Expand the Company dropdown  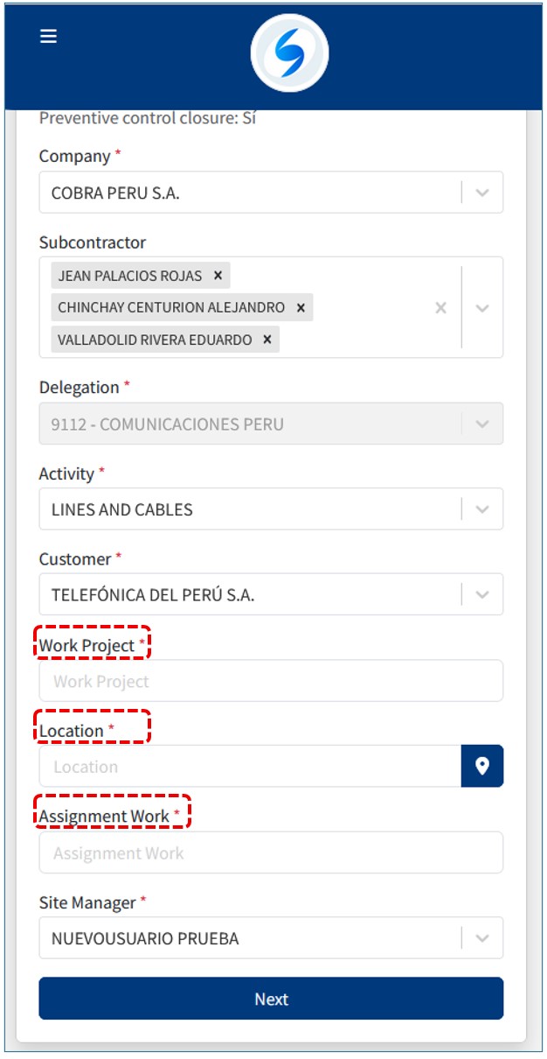tap(482, 193)
